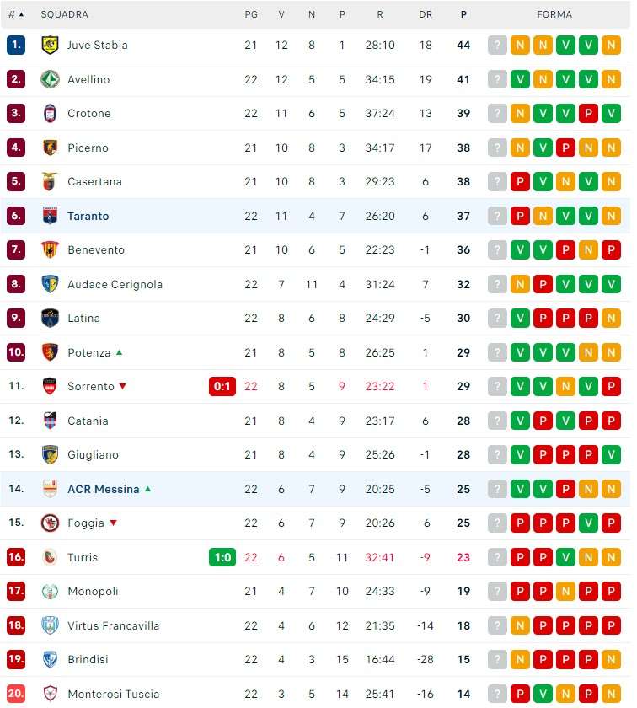This screenshot has height=708, width=637.
Task: Open the ACR Messina team link
Action: (104, 489)
